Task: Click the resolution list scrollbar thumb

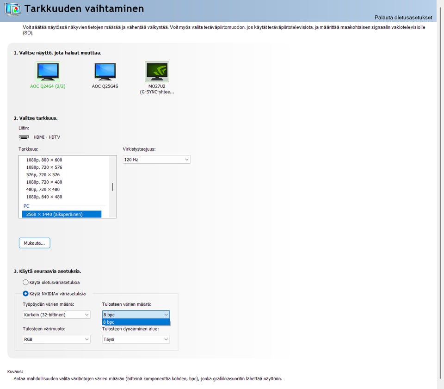Action: (x=112, y=187)
